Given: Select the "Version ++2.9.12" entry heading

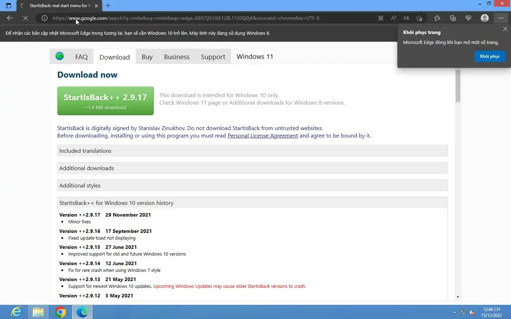Looking at the screenshot, I should [x=80, y=296].
